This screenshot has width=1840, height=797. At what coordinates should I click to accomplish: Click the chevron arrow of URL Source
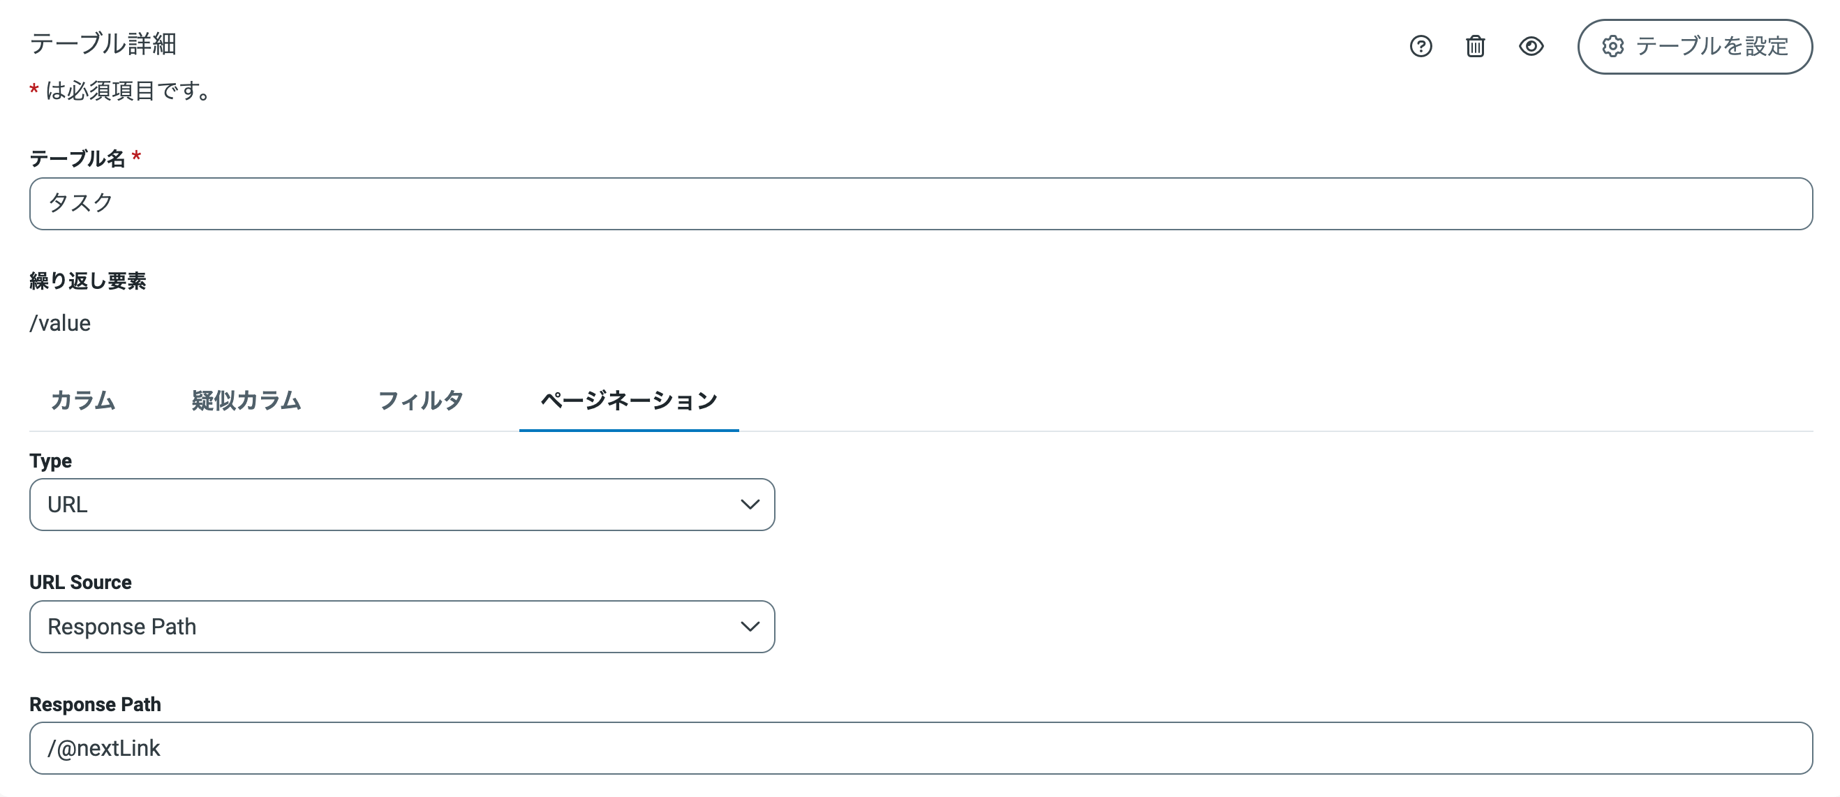(749, 627)
